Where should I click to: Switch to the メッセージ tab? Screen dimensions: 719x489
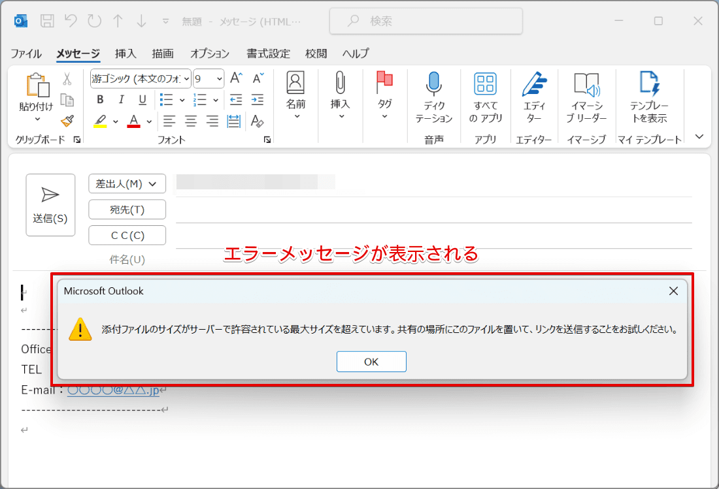78,54
